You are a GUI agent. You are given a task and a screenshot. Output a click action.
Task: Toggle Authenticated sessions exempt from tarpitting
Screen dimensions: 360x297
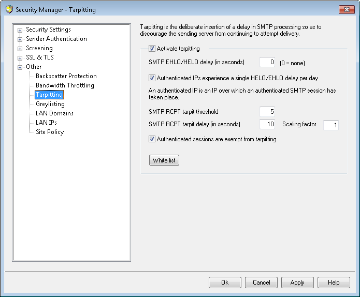pos(152,139)
